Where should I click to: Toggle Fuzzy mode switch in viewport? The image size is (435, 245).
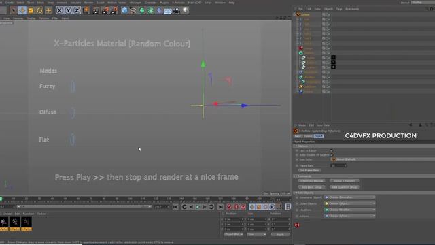pyautogui.click(x=73, y=86)
